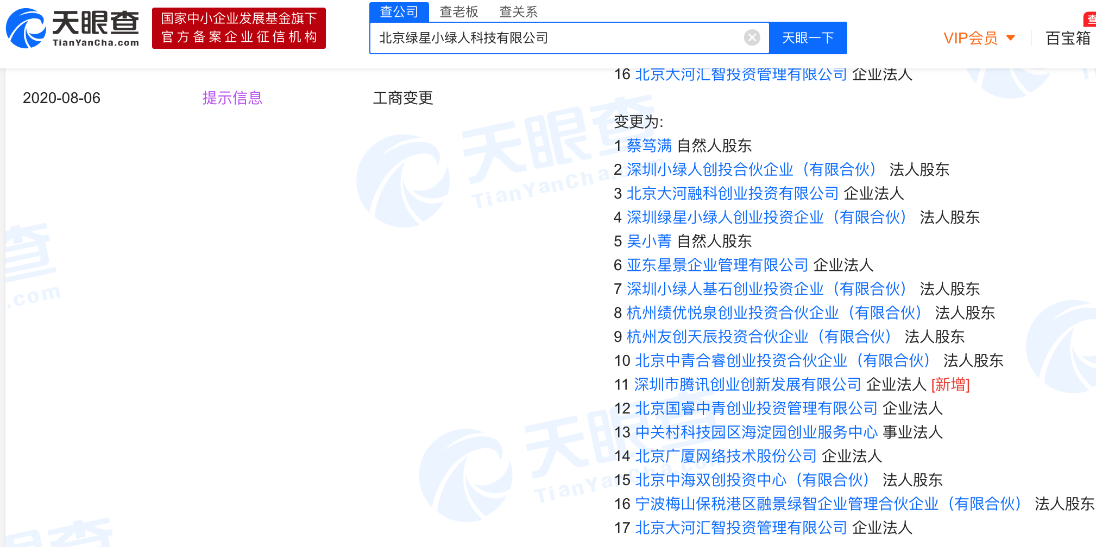
Task: Open the VIP会员 dropdown arrow
Action: (x=1011, y=37)
